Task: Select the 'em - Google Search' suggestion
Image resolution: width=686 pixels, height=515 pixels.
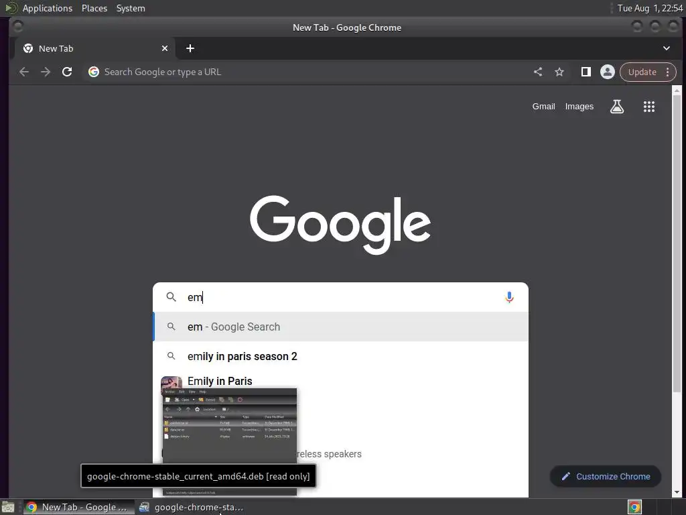Action: pos(340,327)
